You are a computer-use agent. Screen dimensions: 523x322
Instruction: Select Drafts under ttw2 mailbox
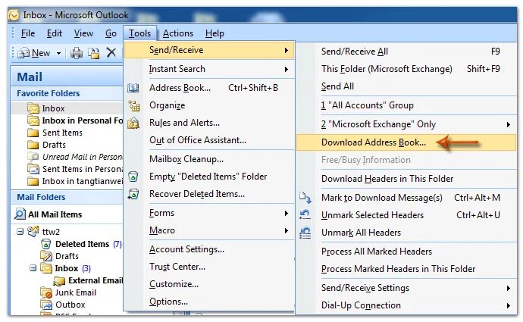[x=67, y=256]
